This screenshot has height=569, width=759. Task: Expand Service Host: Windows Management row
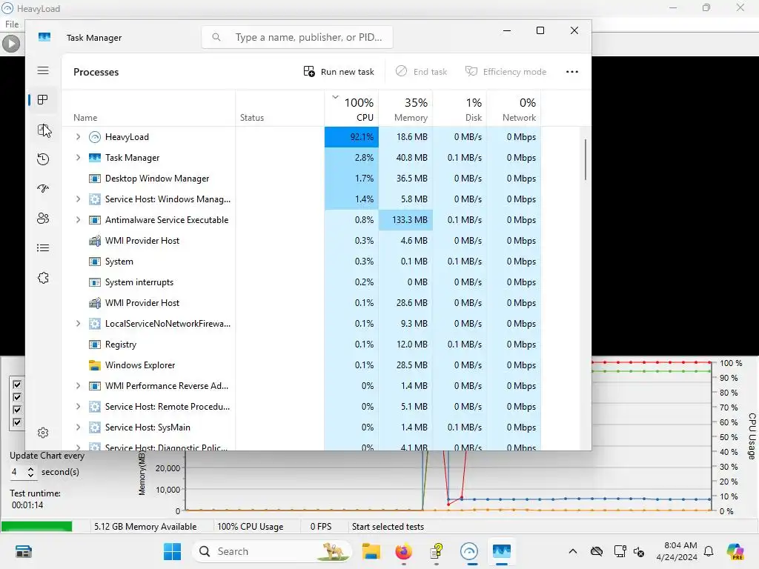pos(78,199)
